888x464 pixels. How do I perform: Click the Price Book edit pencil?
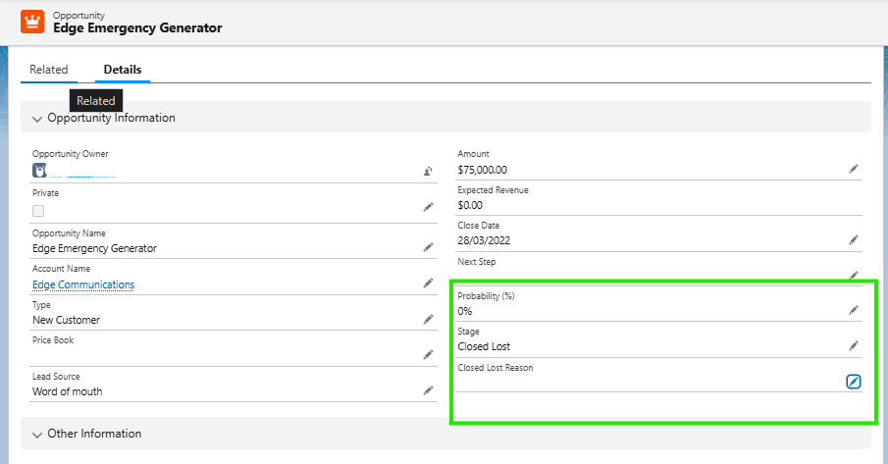[x=428, y=354]
